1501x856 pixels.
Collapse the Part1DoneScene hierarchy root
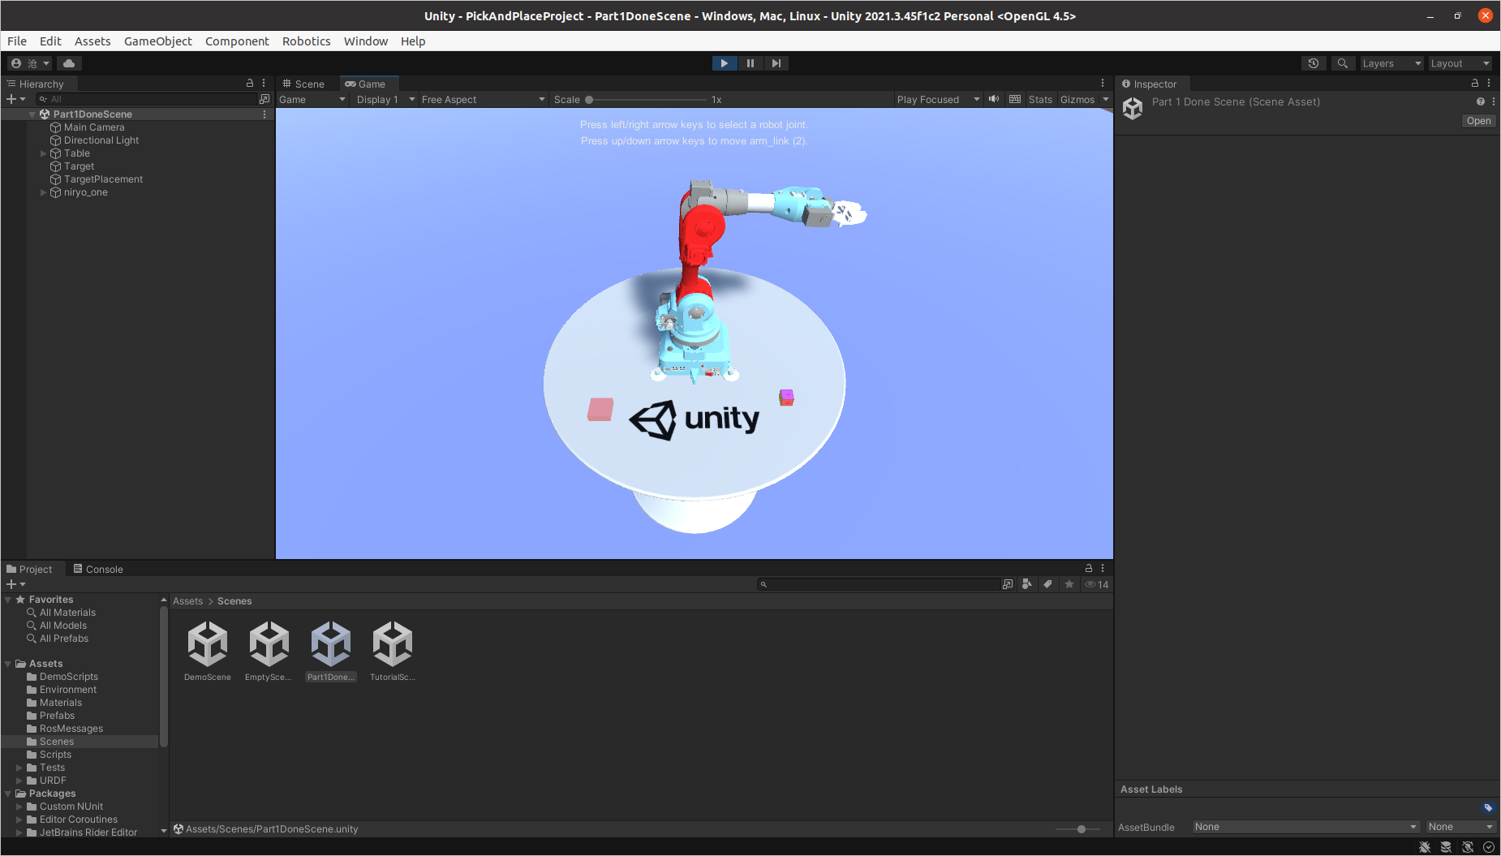click(x=32, y=114)
